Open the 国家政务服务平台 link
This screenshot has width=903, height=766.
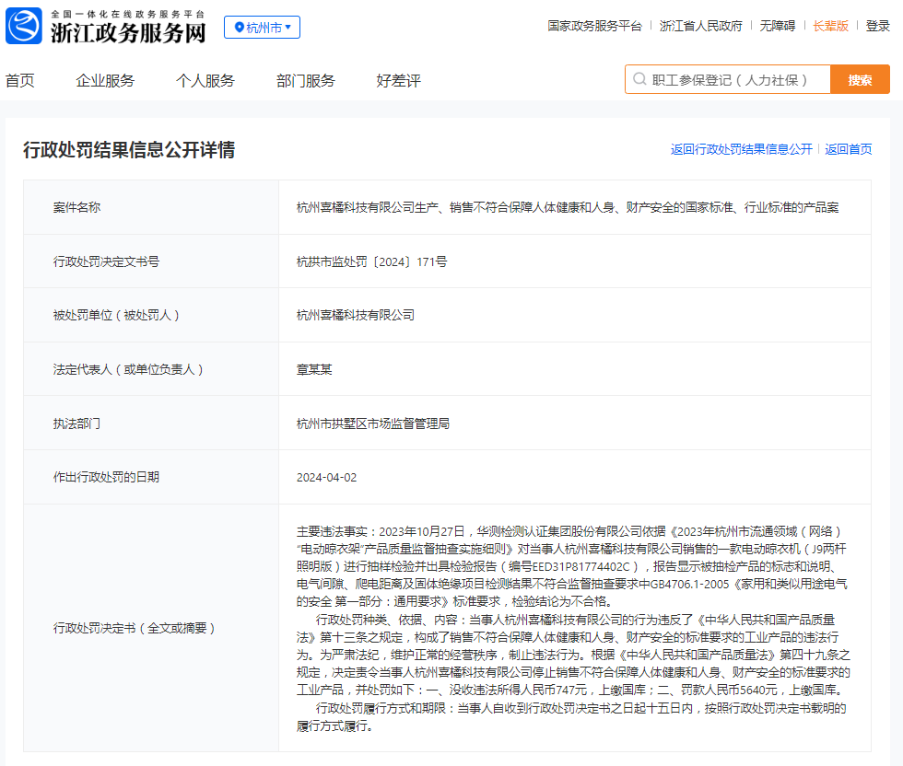[x=594, y=26]
